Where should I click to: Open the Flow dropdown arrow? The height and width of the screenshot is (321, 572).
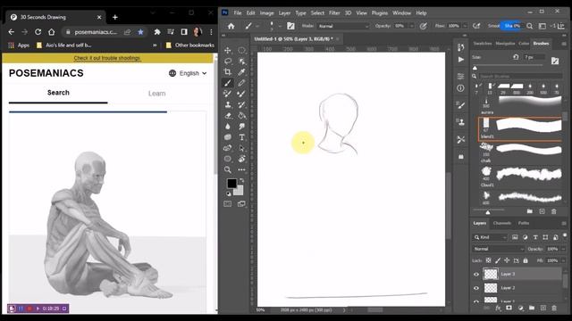[x=465, y=26]
